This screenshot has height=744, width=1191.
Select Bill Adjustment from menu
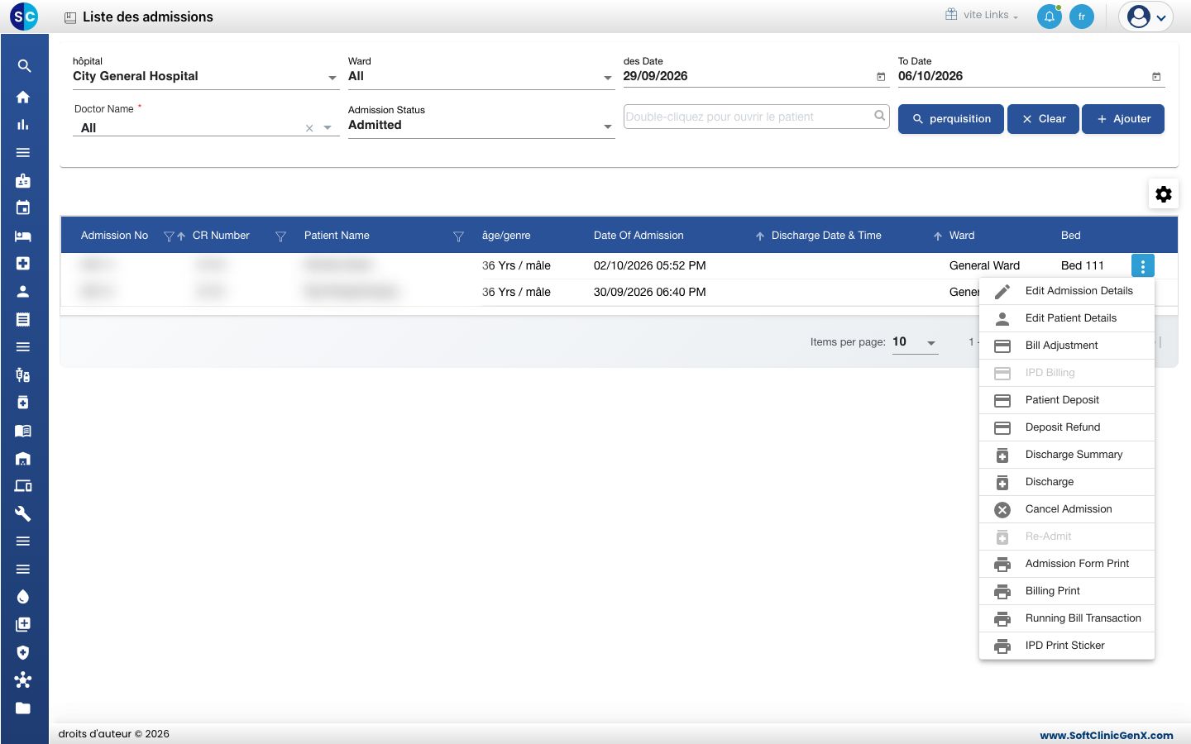point(1067,346)
